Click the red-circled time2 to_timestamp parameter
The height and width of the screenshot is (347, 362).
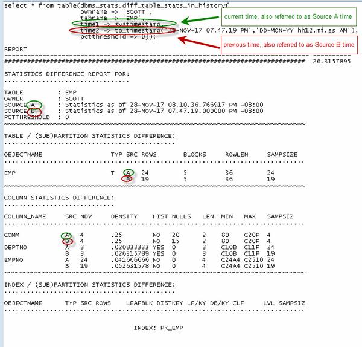pyautogui.click(x=129, y=30)
